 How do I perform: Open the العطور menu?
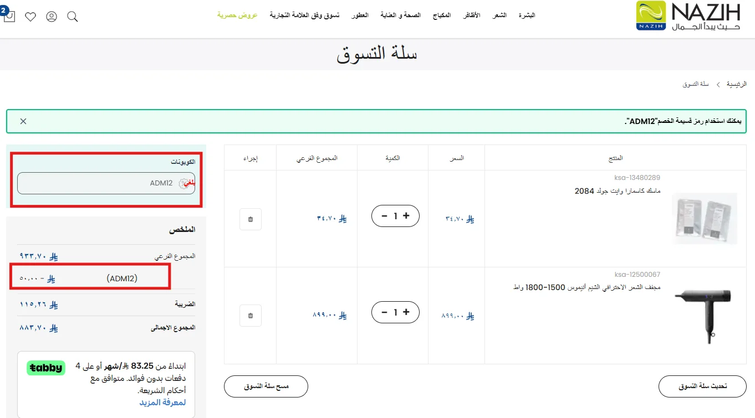360,15
